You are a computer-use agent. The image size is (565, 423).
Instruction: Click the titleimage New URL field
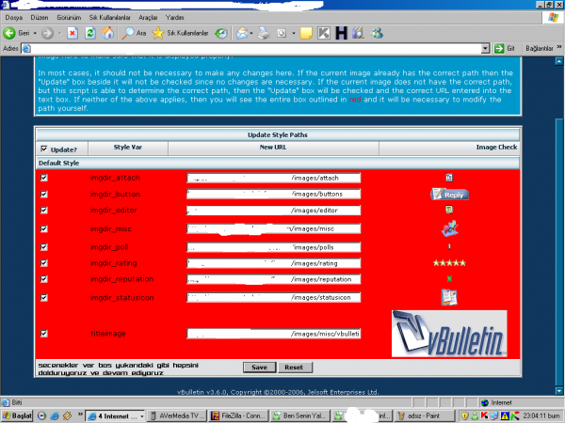point(273,334)
